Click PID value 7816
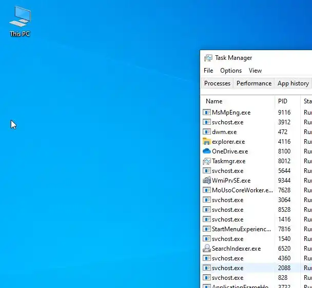 (x=284, y=229)
